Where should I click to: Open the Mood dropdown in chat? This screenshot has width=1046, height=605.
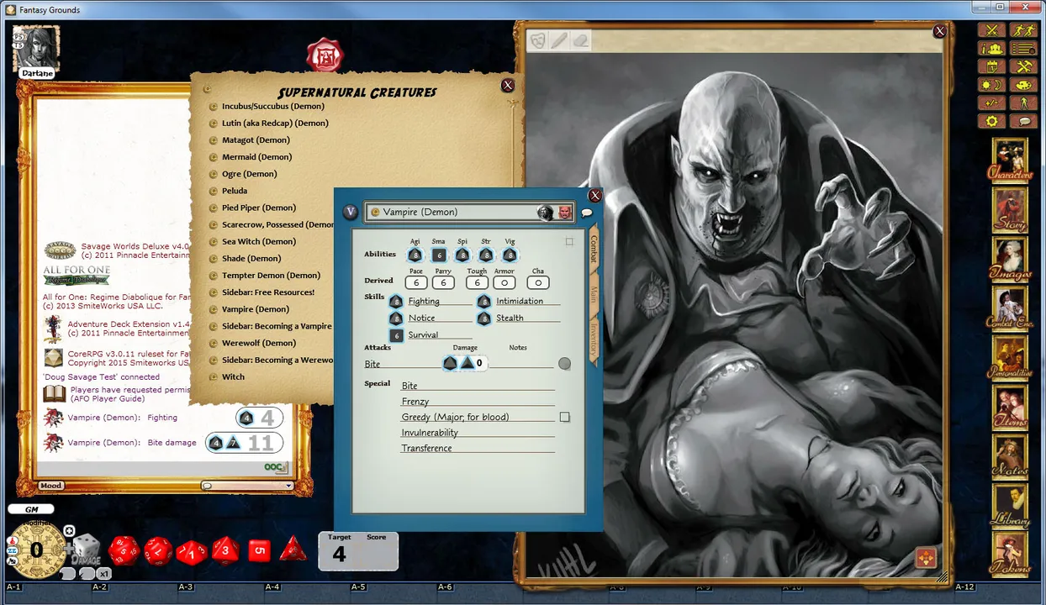pyautogui.click(x=50, y=486)
